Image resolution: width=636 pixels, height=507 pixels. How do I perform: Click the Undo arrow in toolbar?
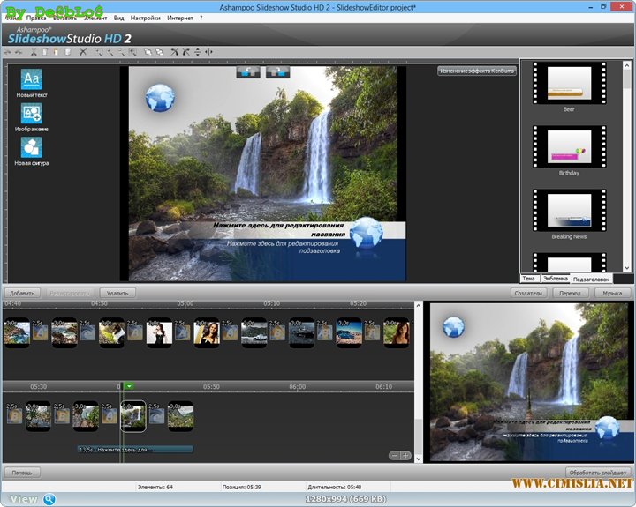(x=9, y=53)
